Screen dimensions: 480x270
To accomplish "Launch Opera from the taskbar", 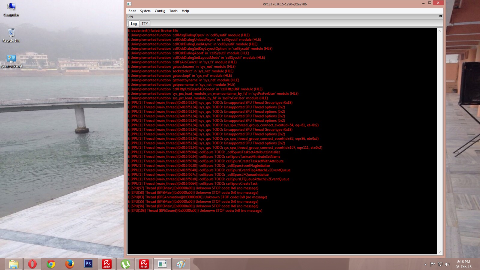I will [32, 264].
